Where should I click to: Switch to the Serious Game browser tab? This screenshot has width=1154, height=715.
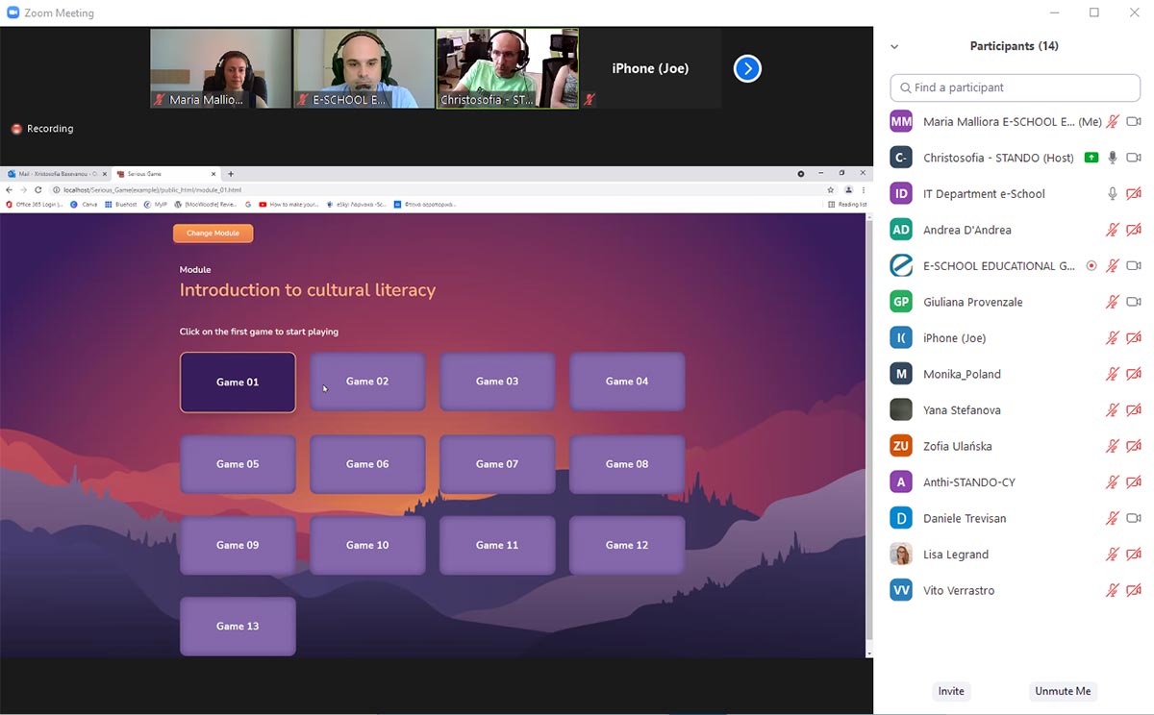pyautogui.click(x=163, y=174)
